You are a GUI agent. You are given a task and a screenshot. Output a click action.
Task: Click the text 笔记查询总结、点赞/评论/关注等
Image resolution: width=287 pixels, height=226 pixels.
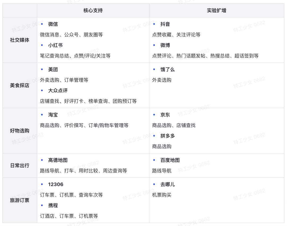click(x=75, y=56)
